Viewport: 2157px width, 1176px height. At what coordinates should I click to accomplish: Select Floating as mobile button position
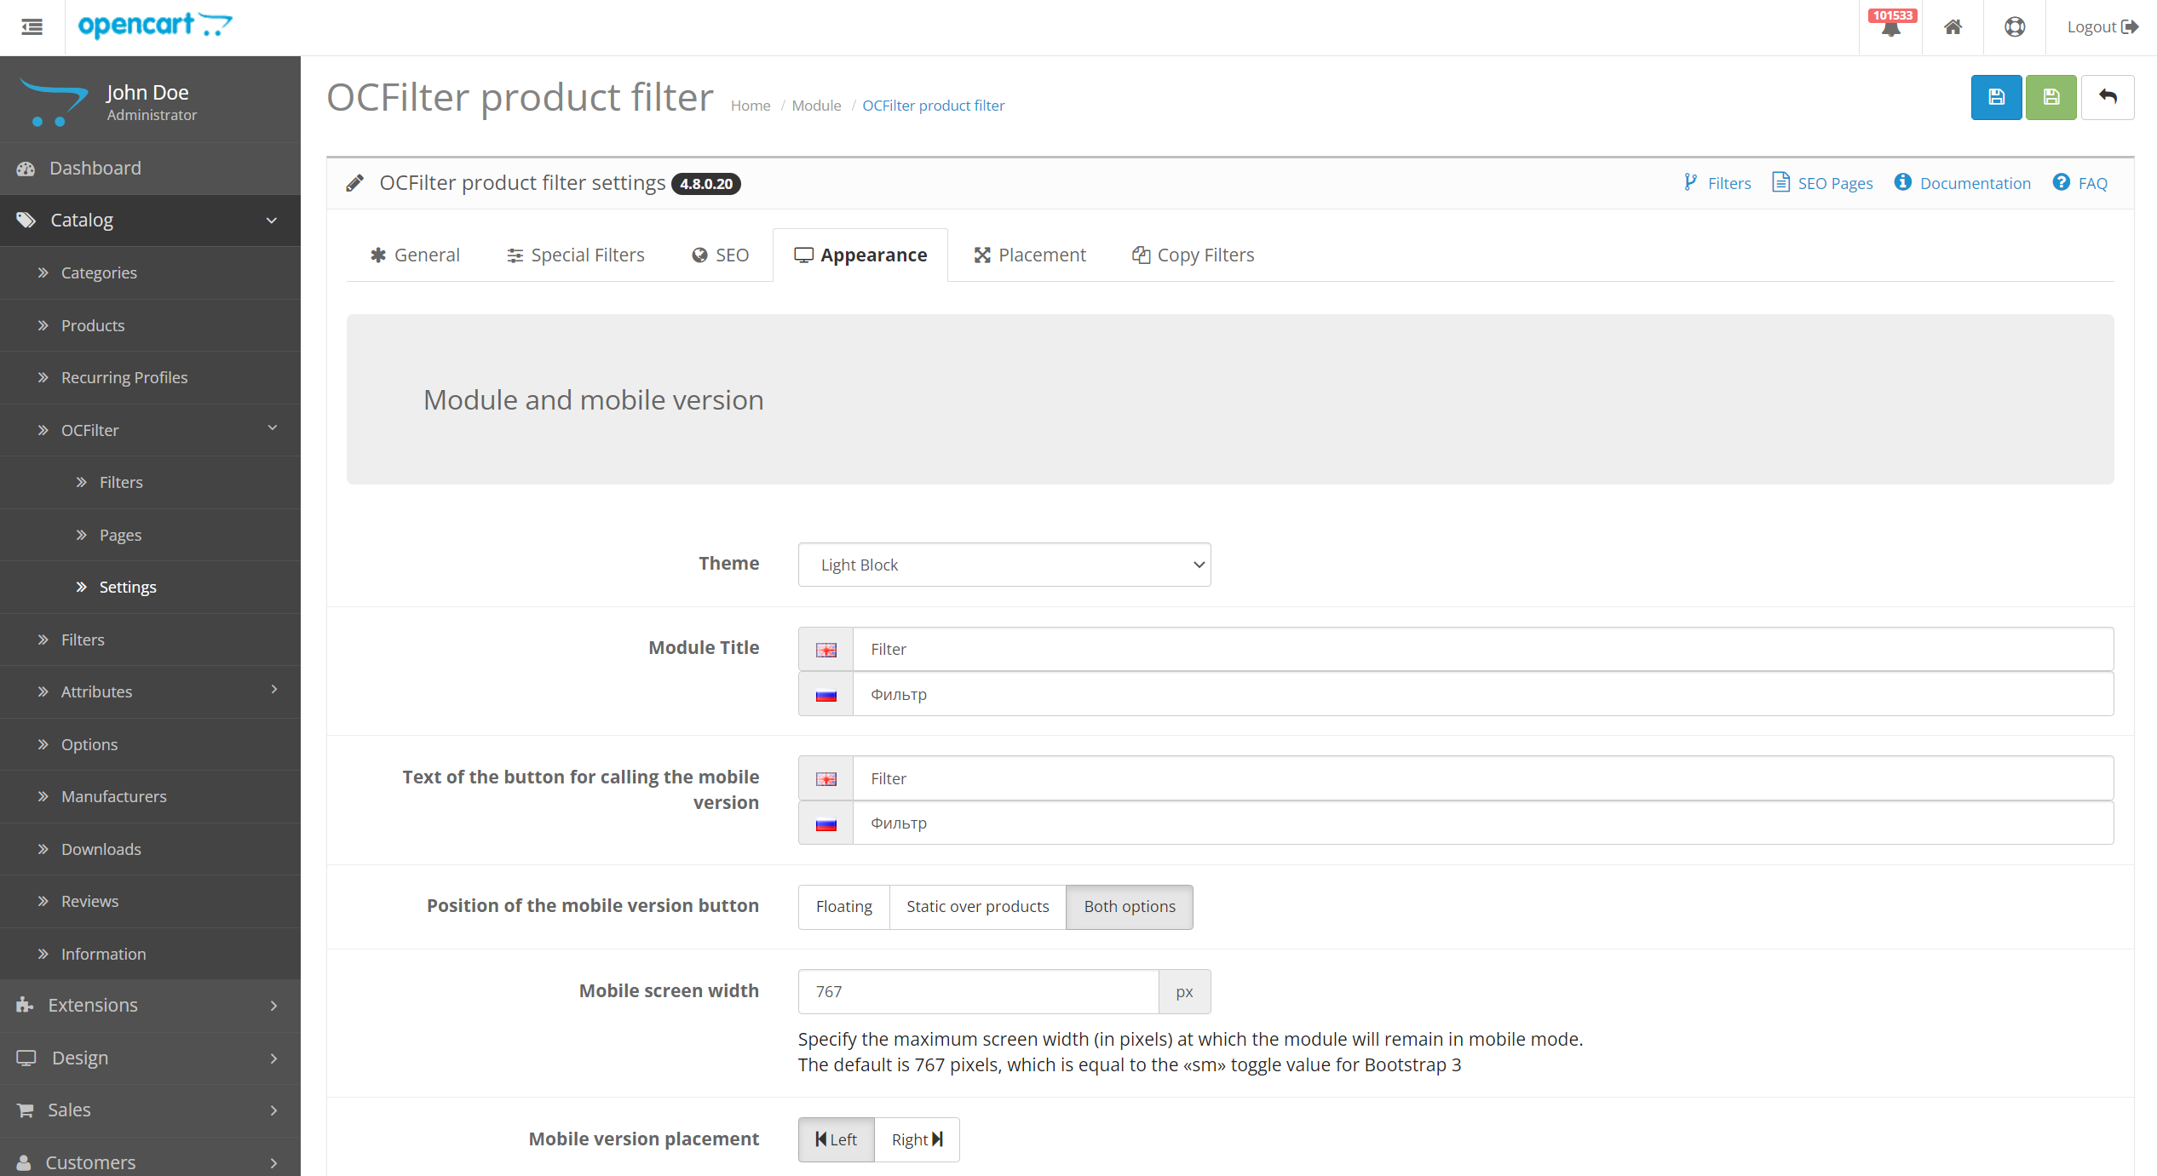(x=843, y=906)
